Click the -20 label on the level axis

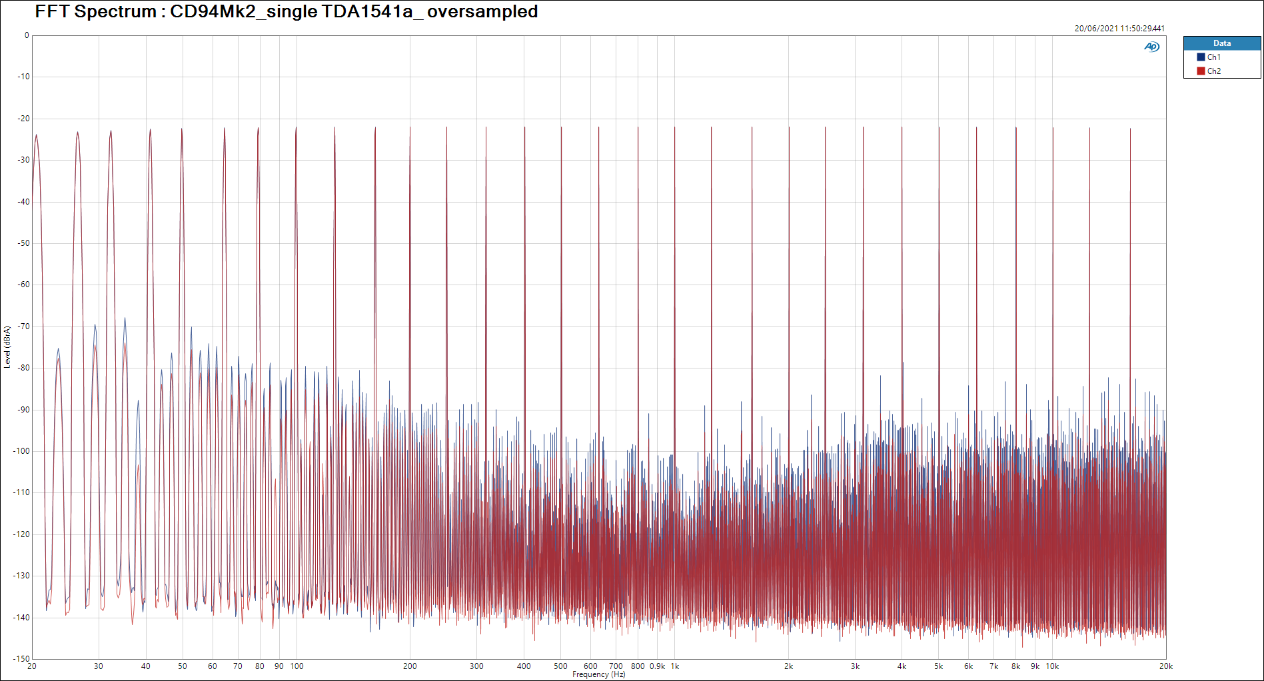24,119
